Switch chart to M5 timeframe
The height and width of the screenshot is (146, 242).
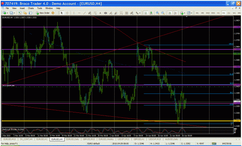tap(203, 13)
